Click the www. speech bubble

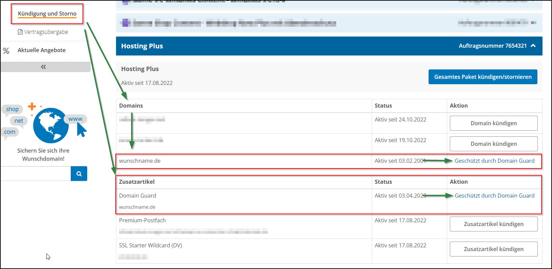click(75, 119)
